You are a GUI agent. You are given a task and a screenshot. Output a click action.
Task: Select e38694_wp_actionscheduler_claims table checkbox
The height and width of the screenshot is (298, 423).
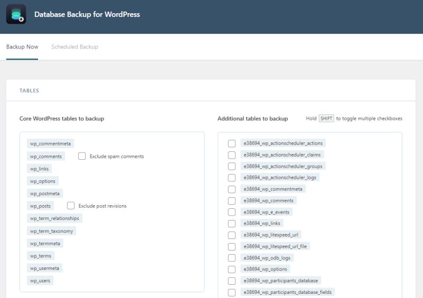(232, 155)
